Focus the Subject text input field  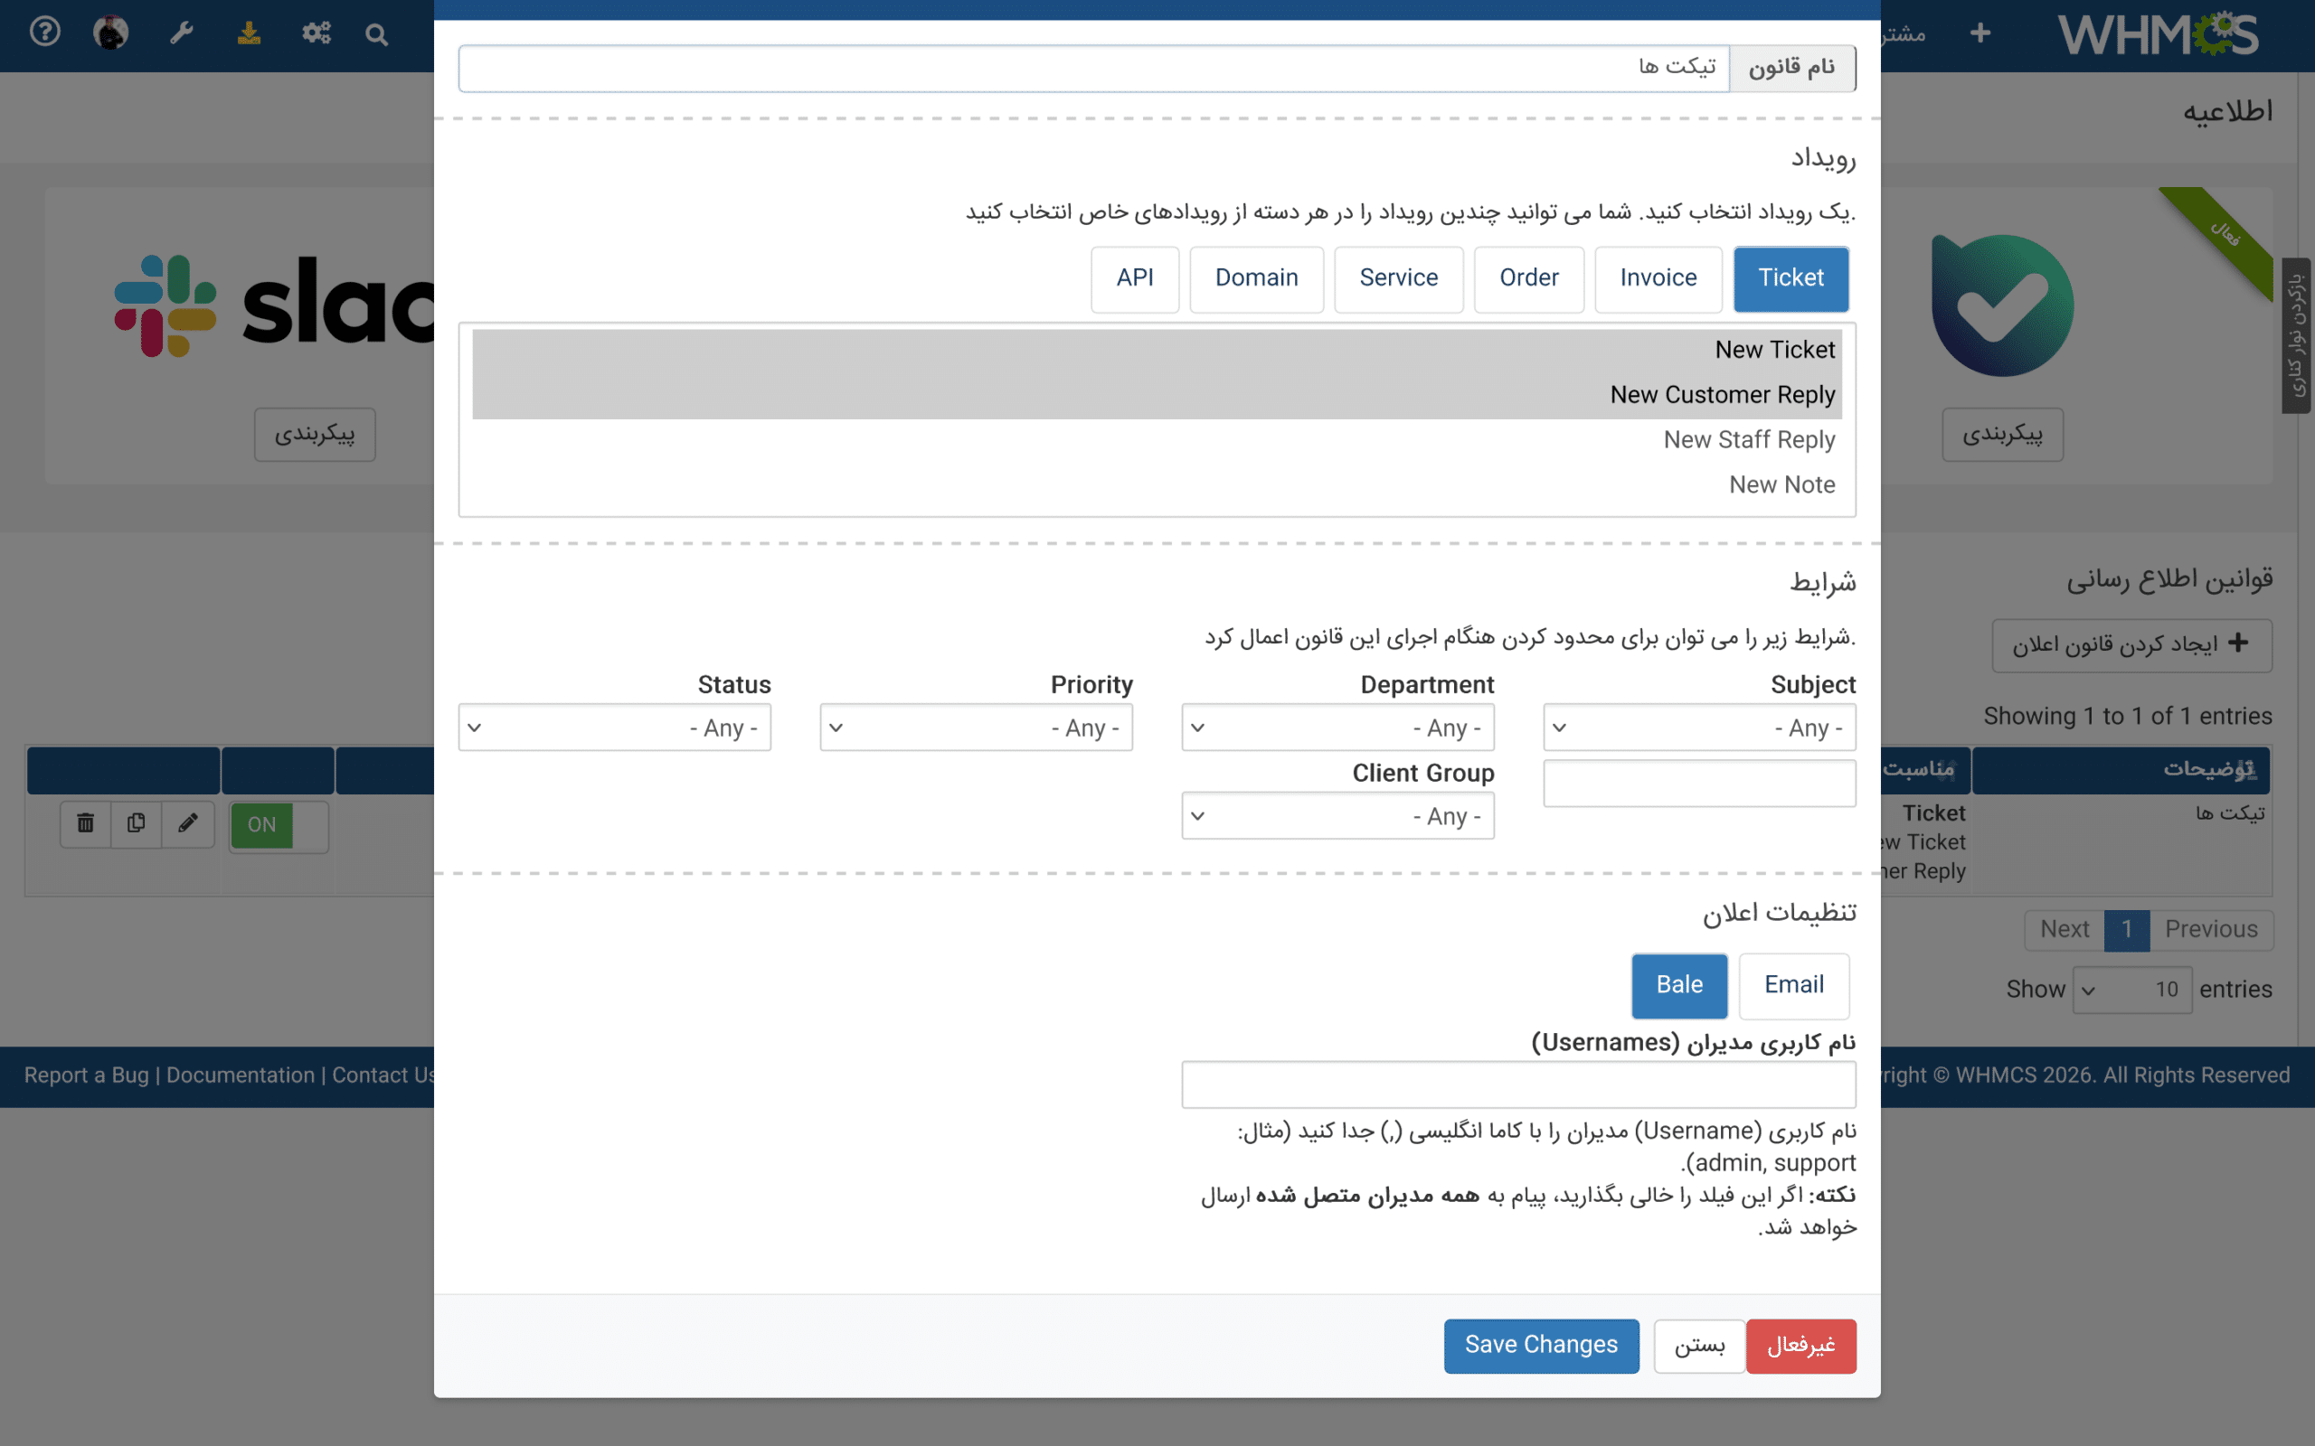[x=1699, y=784]
